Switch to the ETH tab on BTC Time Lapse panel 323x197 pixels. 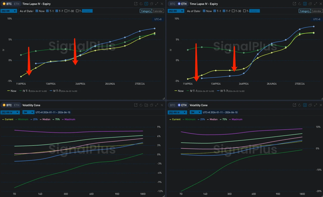click(16, 4)
